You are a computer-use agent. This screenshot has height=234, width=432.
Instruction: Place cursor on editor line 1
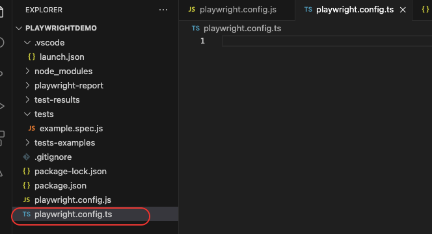coord(327,41)
